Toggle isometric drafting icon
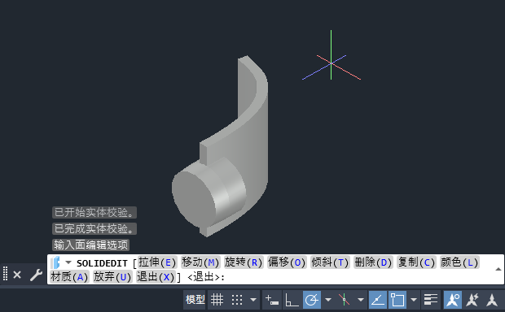This screenshot has width=505, height=312. click(345, 300)
